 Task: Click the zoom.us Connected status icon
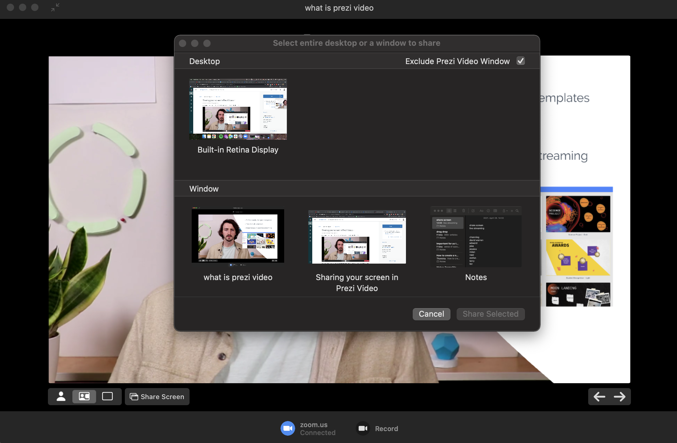pyautogui.click(x=287, y=428)
